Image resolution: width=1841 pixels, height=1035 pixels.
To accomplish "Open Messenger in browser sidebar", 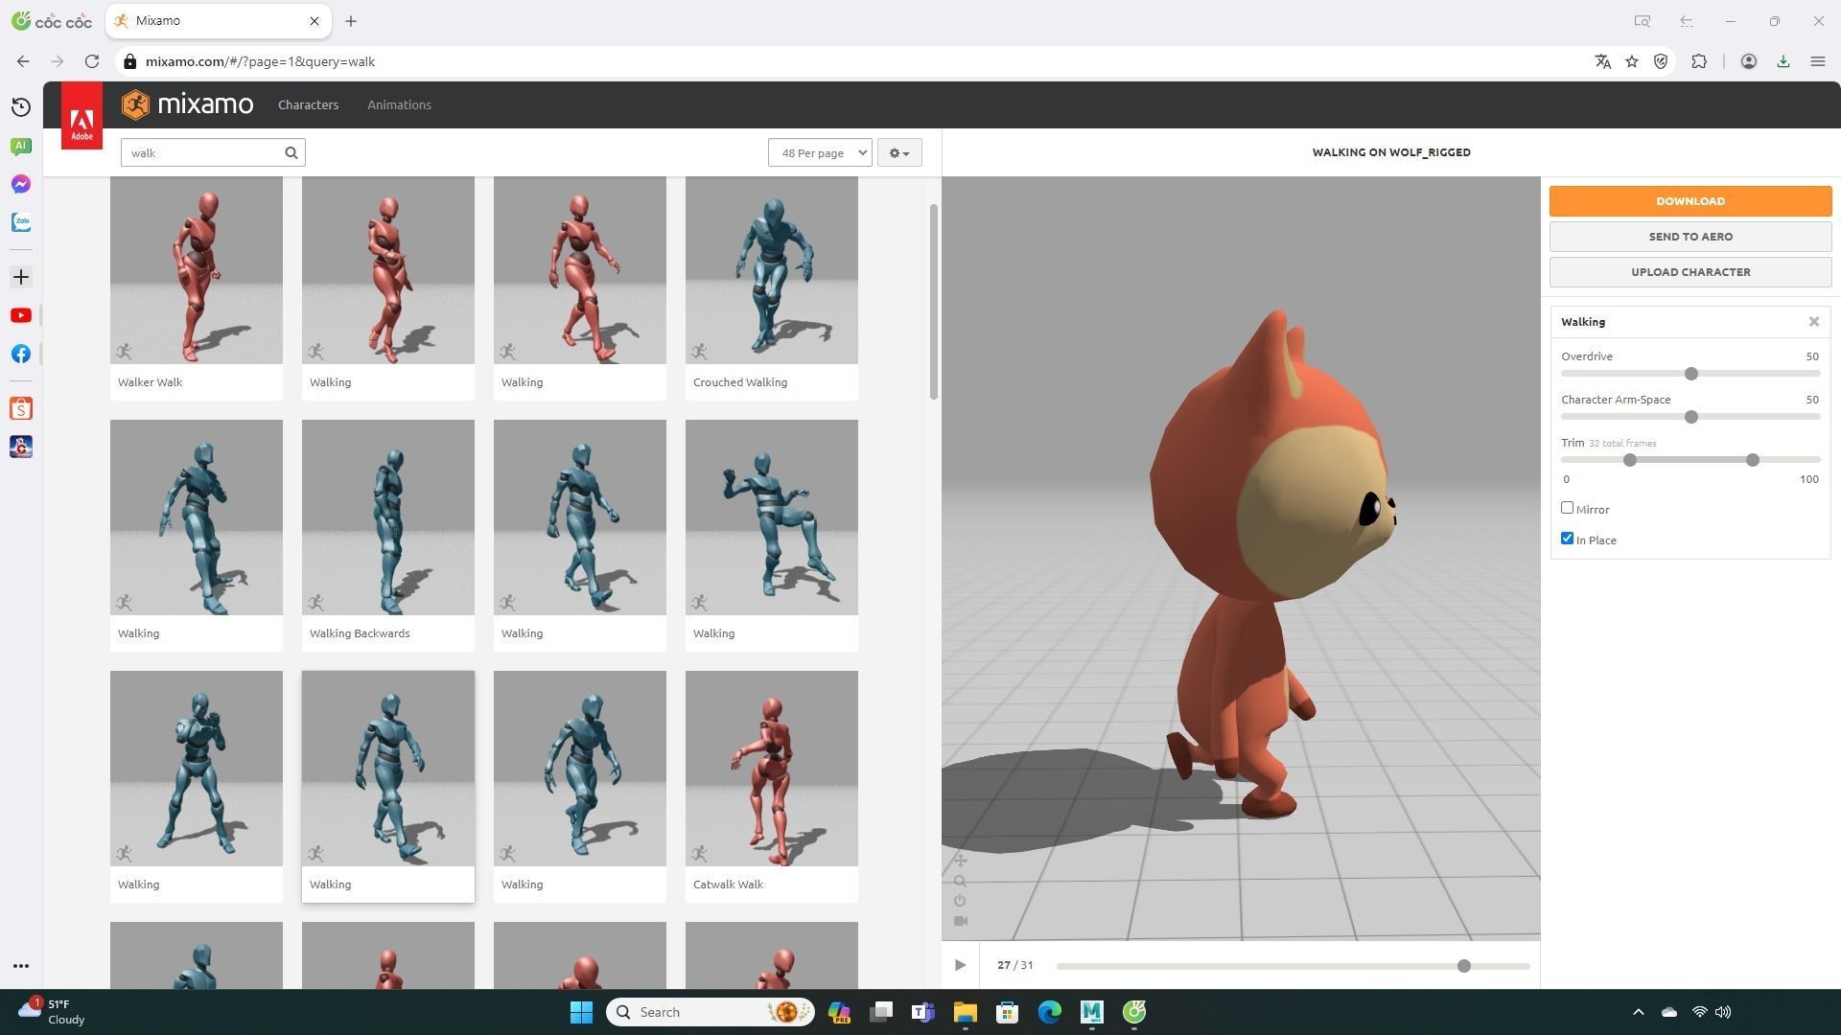I will coord(21,184).
